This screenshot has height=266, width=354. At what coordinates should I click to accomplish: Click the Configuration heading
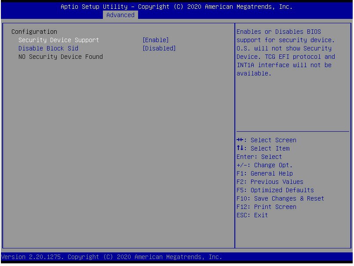tap(34, 32)
